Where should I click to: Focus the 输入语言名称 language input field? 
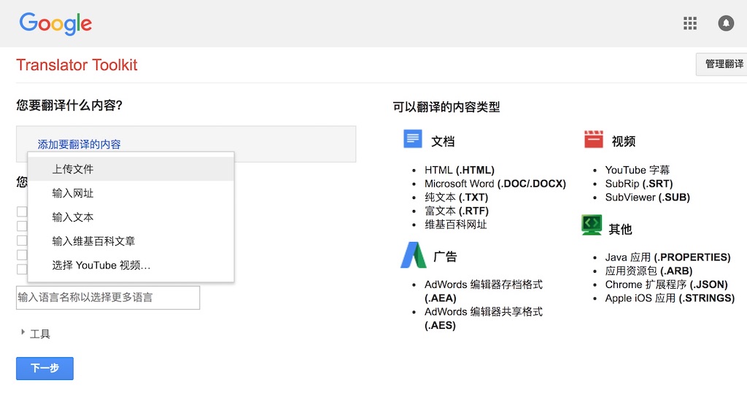click(x=108, y=297)
